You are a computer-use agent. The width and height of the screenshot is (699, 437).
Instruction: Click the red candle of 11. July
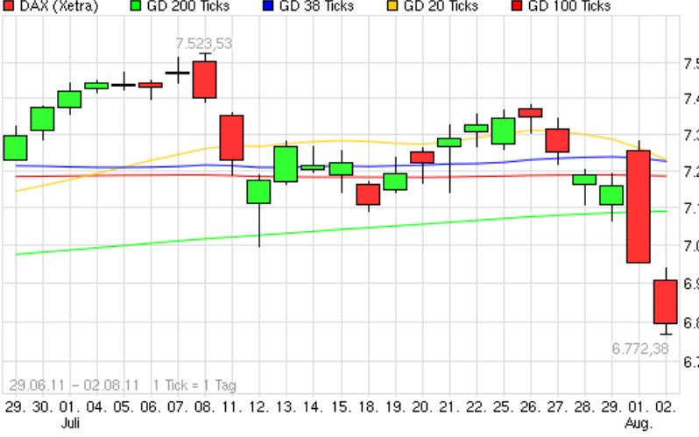click(232, 137)
